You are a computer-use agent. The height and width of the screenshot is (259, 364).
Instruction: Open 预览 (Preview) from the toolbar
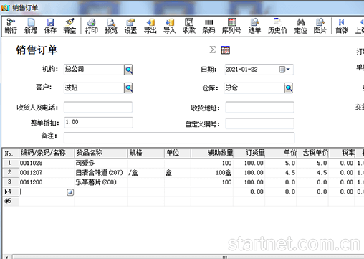111,26
